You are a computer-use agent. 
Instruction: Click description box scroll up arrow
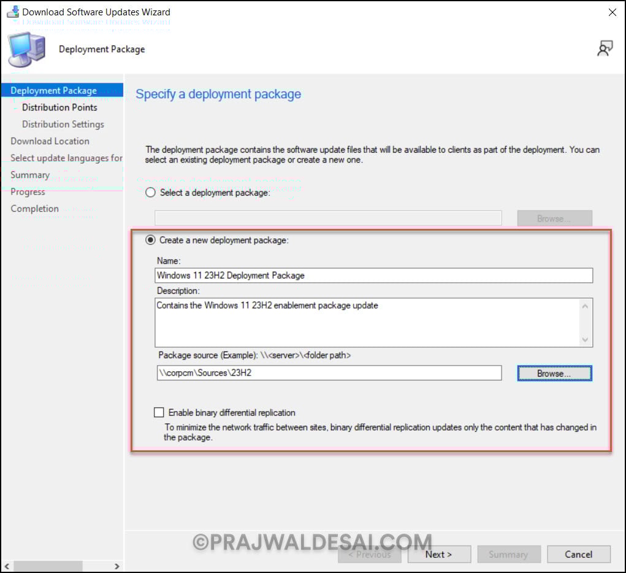(585, 307)
